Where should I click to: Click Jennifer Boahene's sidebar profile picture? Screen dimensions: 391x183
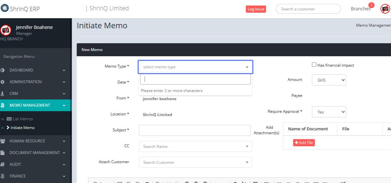(6, 30)
